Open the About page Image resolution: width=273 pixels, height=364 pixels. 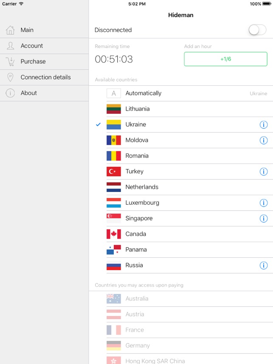(x=44, y=93)
